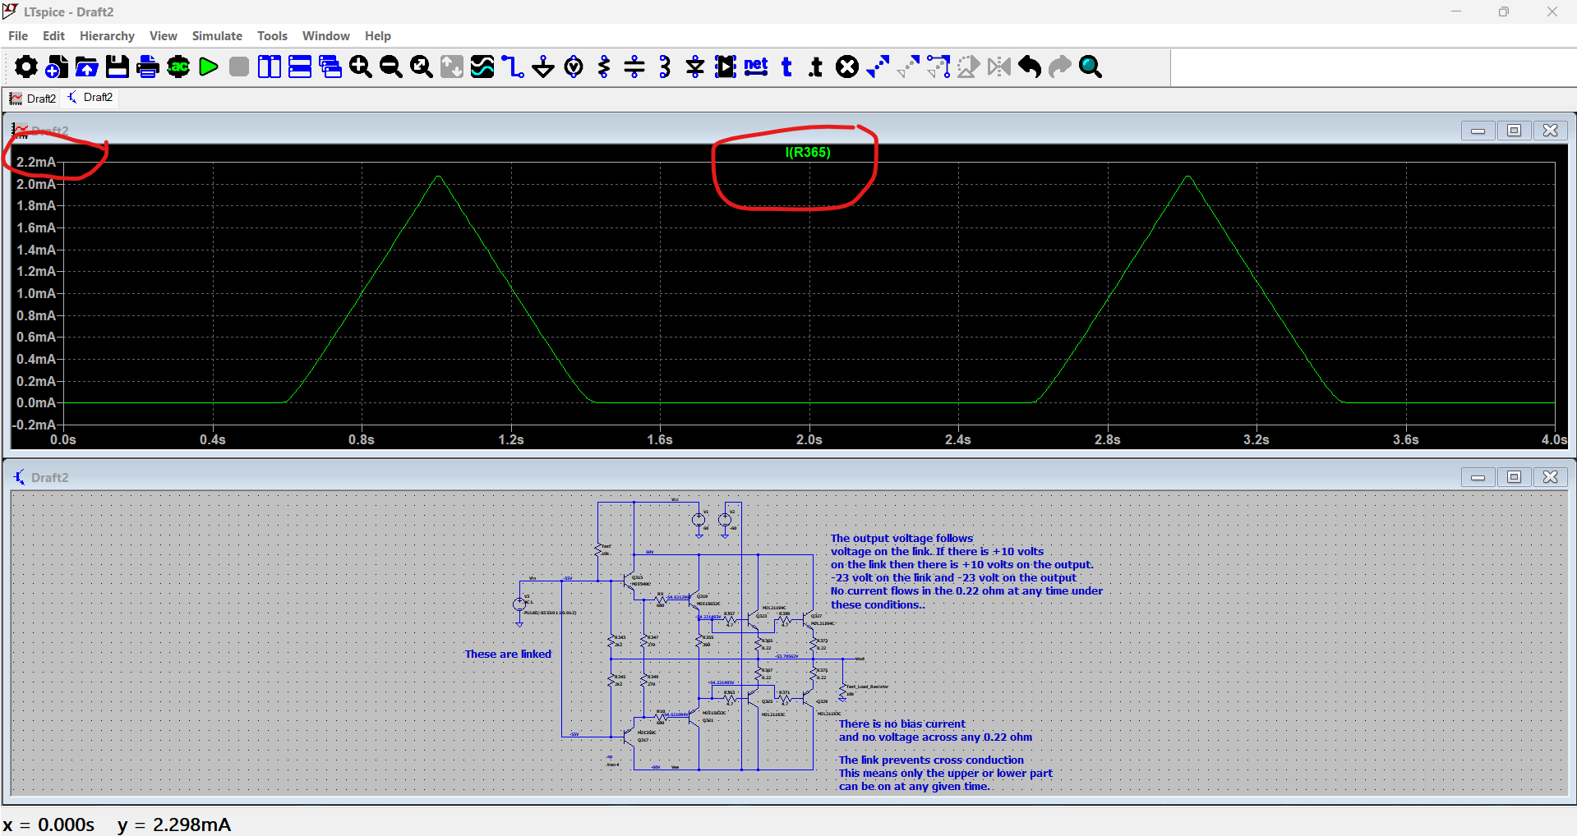This screenshot has width=1577, height=836.
Task: Print using the printer toolbar icon
Action: pyautogui.click(x=148, y=67)
